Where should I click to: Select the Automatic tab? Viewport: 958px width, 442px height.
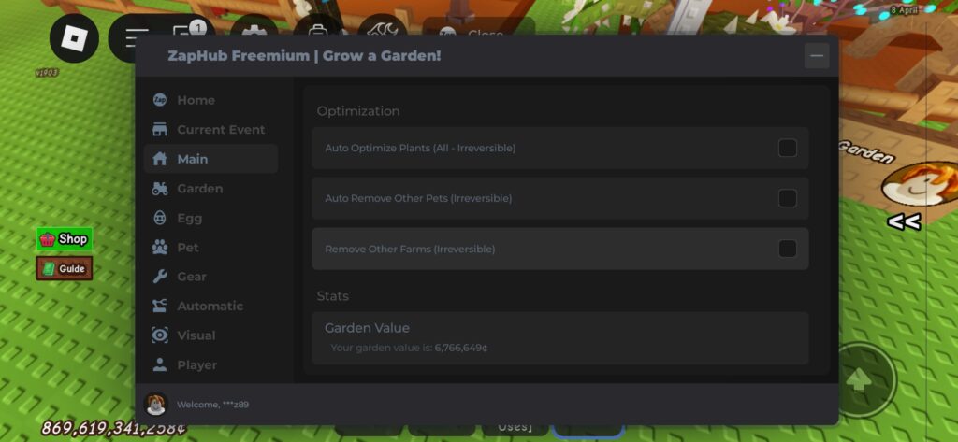(x=210, y=306)
